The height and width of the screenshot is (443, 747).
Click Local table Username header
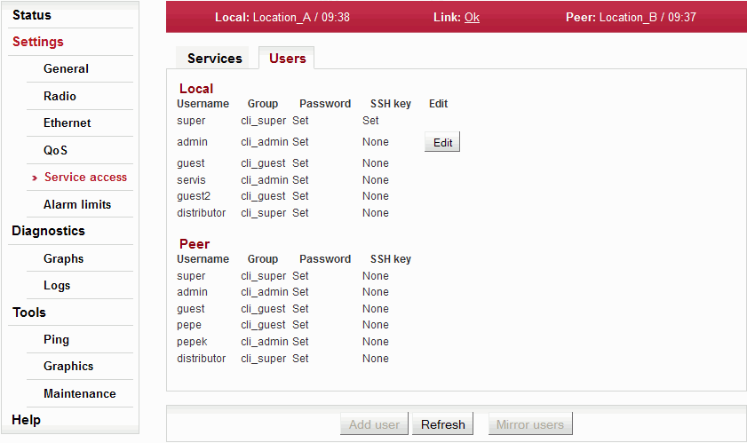[203, 104]
